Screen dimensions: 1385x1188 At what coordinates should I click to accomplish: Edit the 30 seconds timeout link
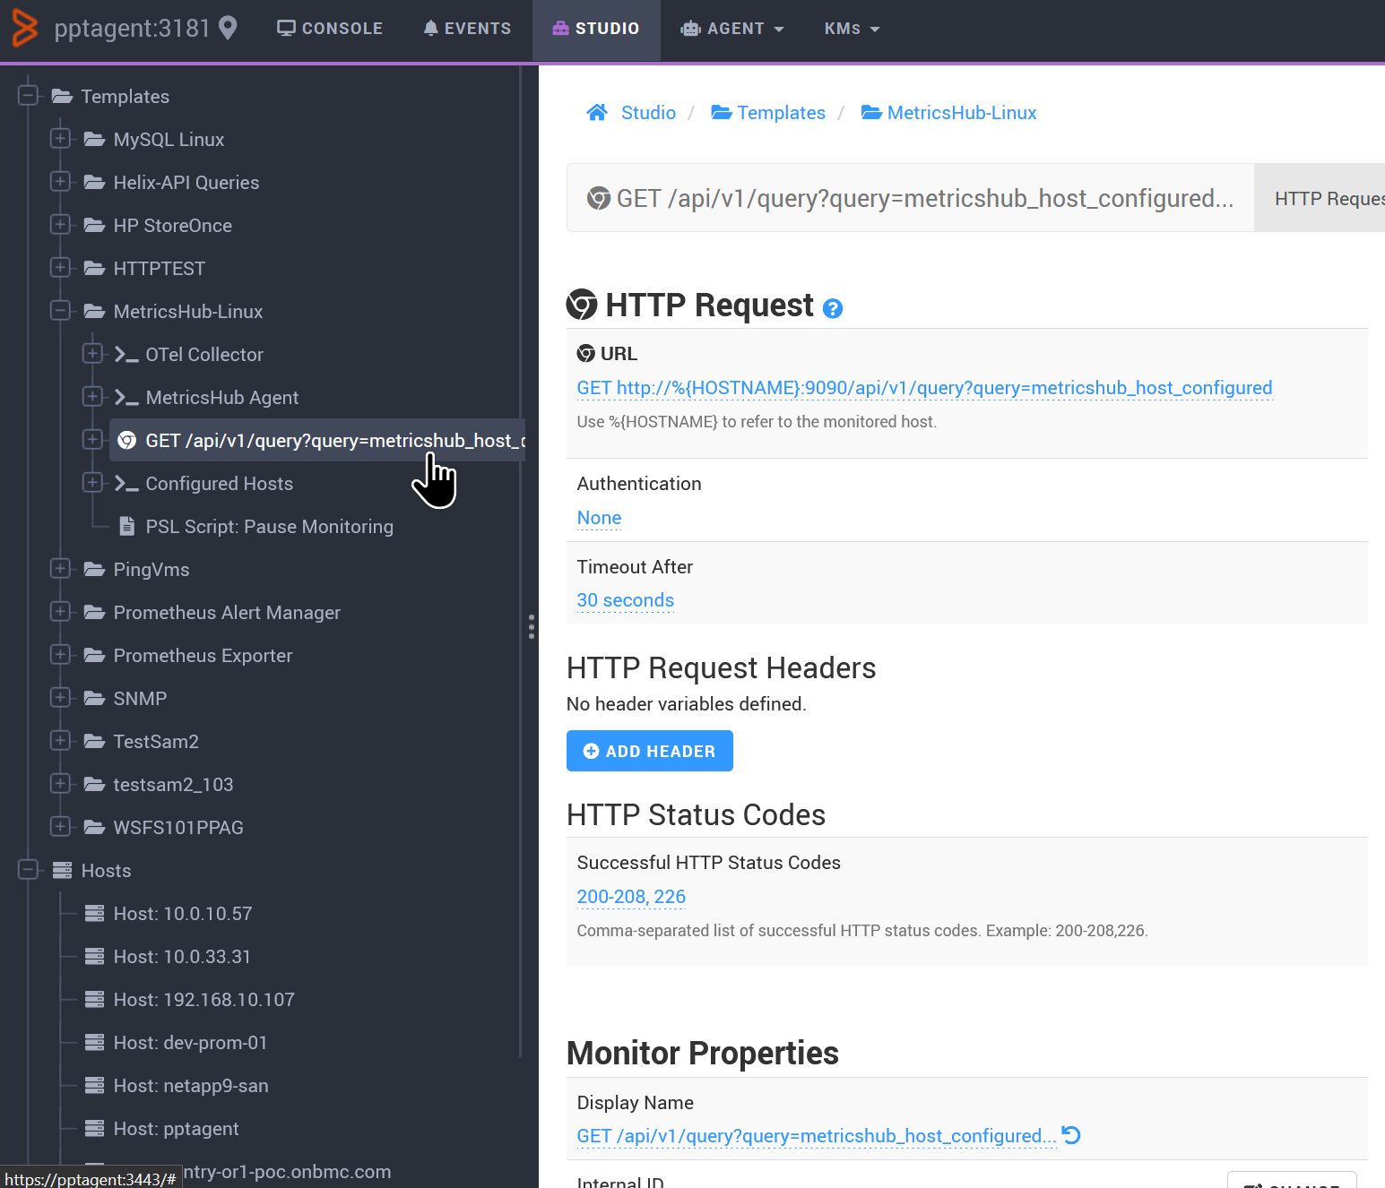tap(625, 600)
